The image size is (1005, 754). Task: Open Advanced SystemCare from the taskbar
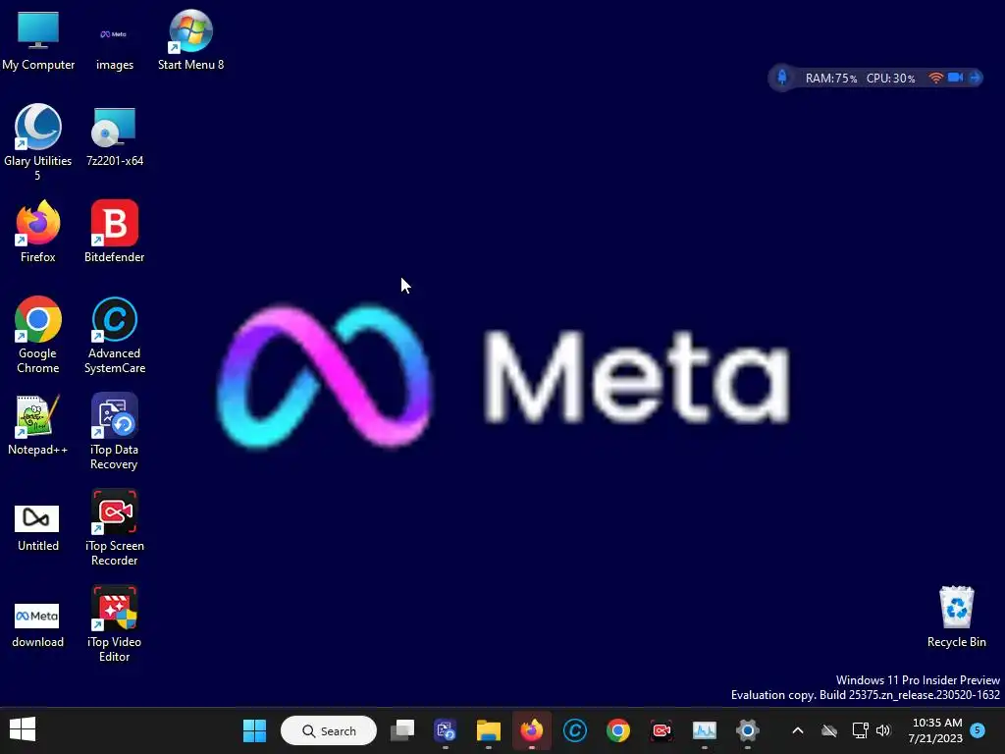coord(575,730)
